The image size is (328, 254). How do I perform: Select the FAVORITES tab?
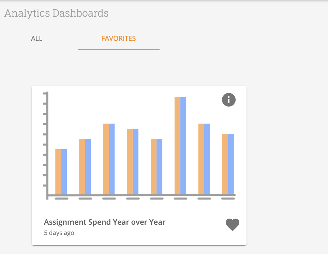pyautogui.click(x=119, y=38)
